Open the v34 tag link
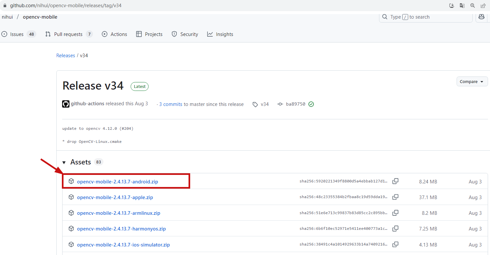Image resolution: width=490 pixels, height=255 pixels. pyautogui.click(x=264, y=104)
